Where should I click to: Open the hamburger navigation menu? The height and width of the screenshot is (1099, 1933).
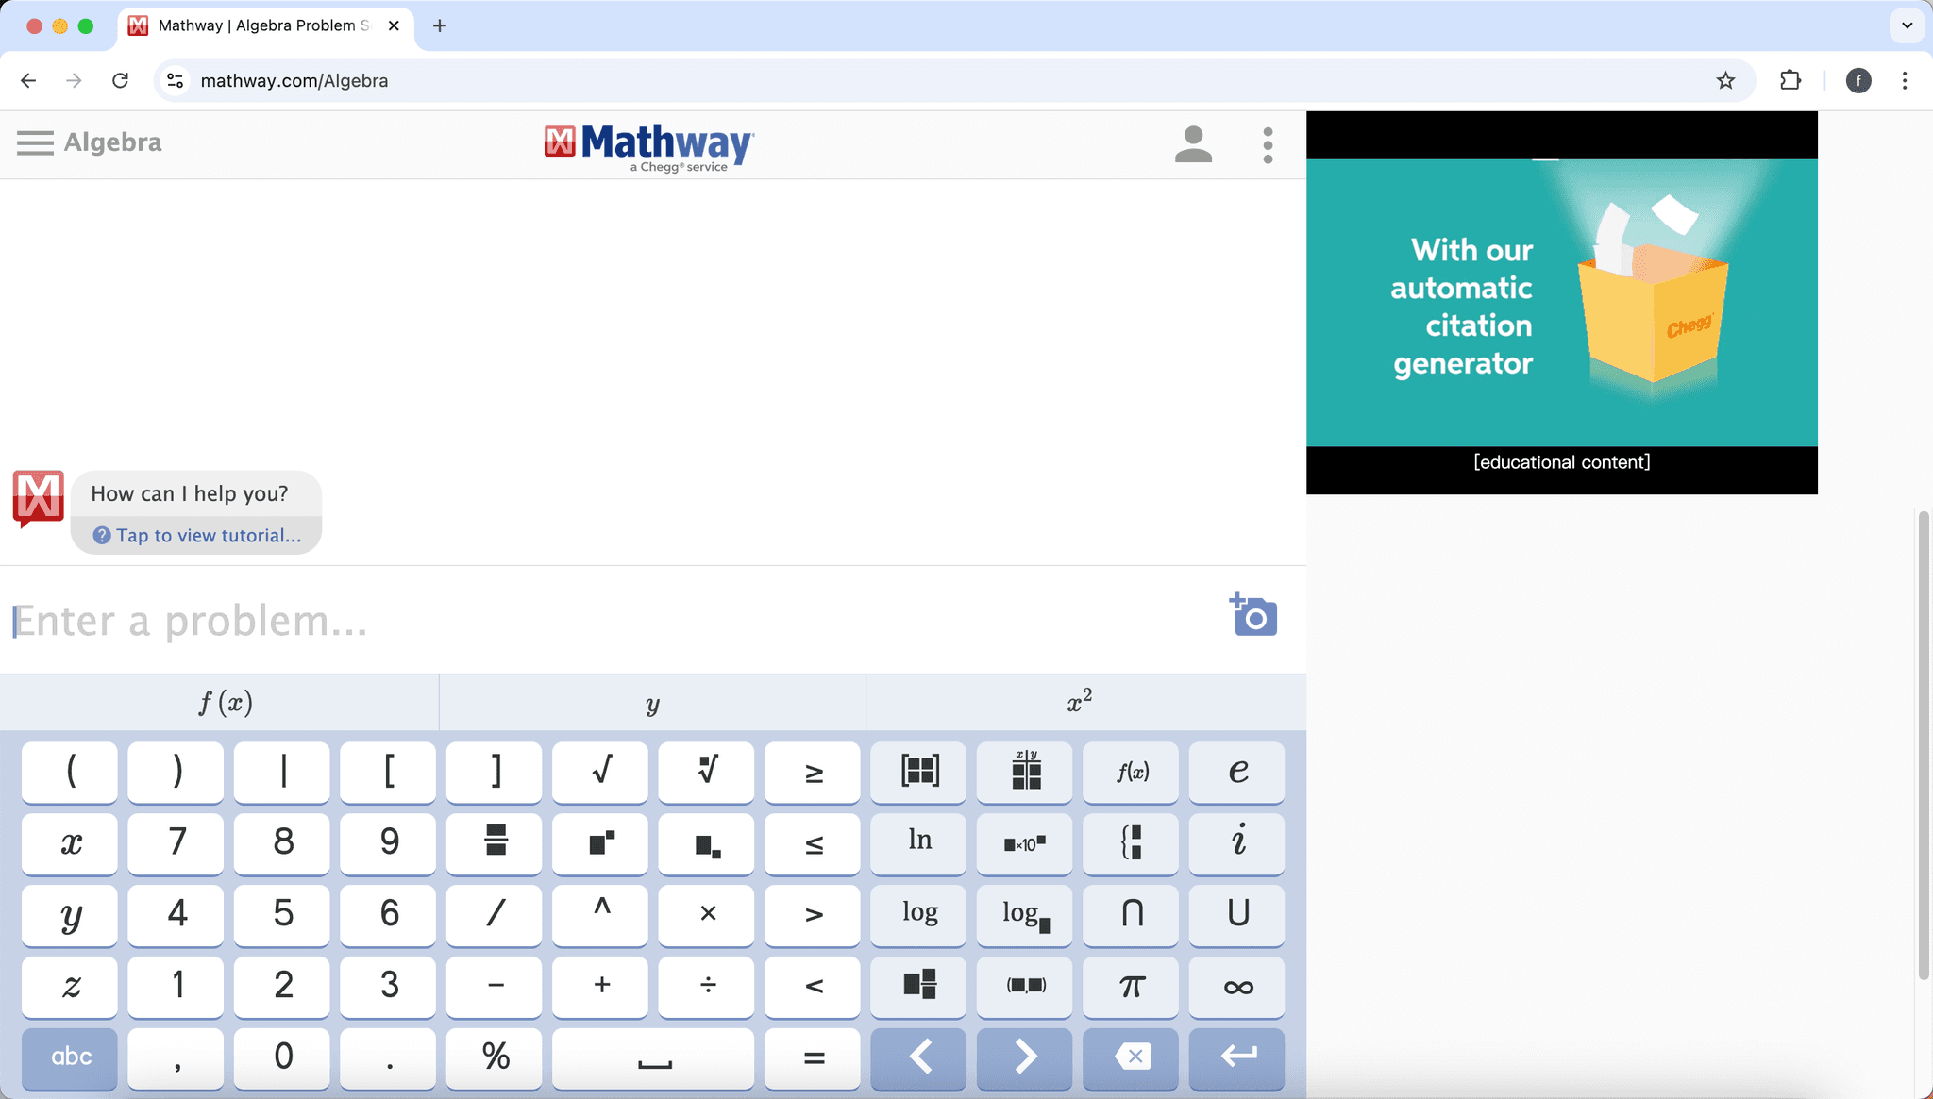[35, 142]
